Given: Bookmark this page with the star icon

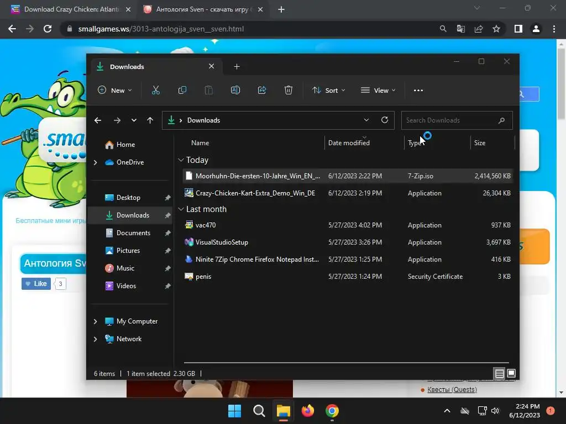Looking at the screenshot, I should click(496, 29).
